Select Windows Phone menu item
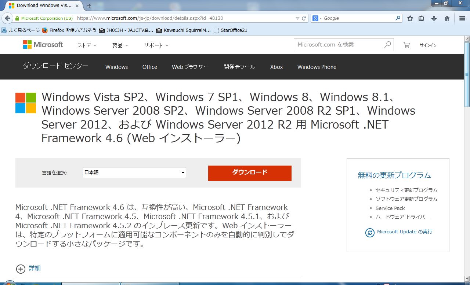 click(x=317, y=67)
